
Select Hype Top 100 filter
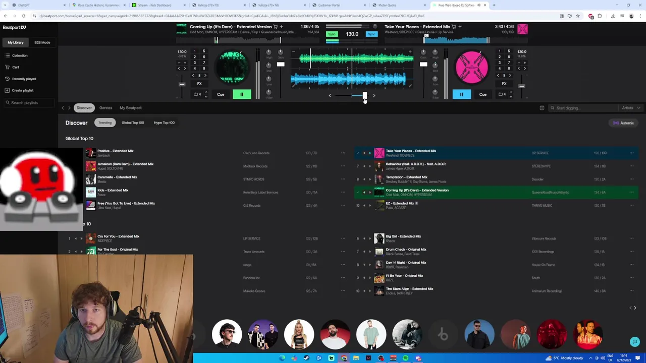164,123
